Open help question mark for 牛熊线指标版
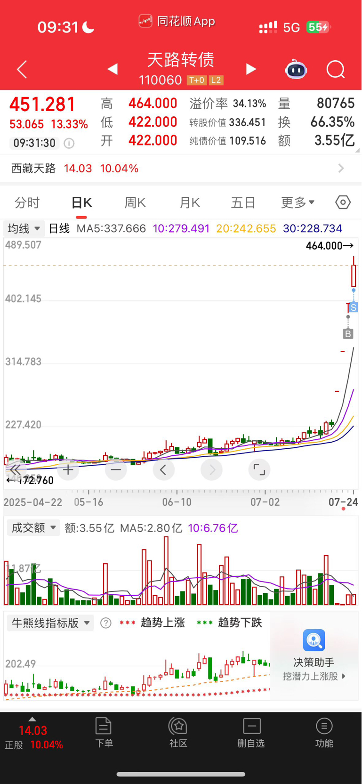This screenshot has height=784, width=362. (x=106, y=623)
